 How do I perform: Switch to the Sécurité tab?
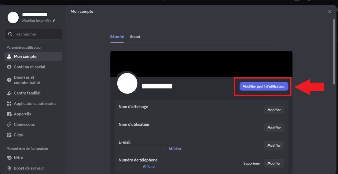117,37
